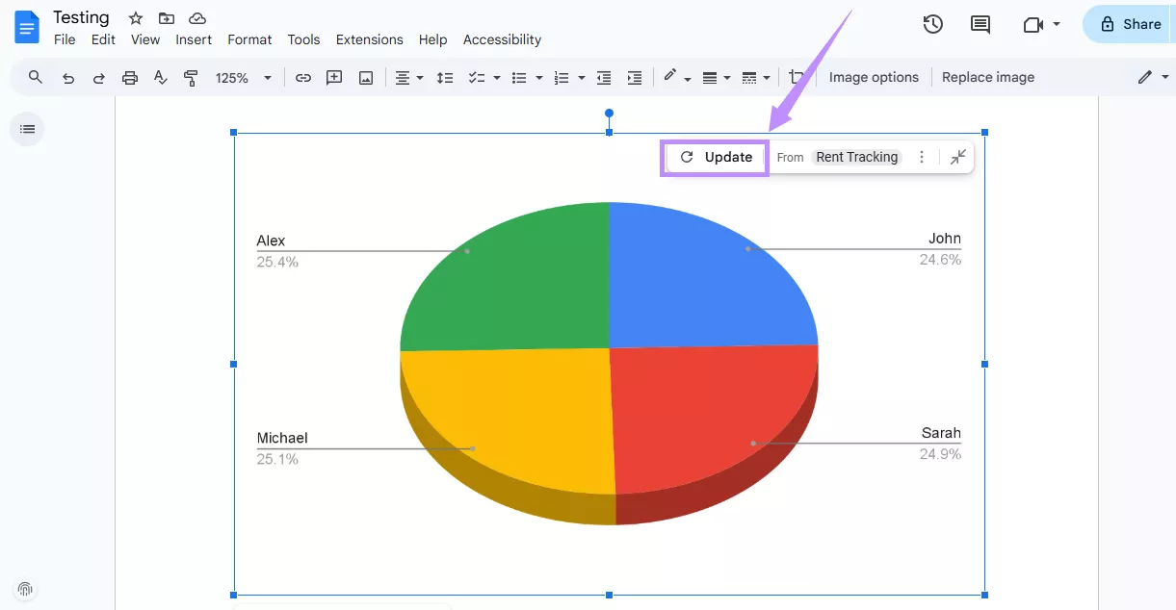Screen dimensions: 1176x610
Task: Open the Rent Tracking source spreadsheet
Action: point(856,156)
